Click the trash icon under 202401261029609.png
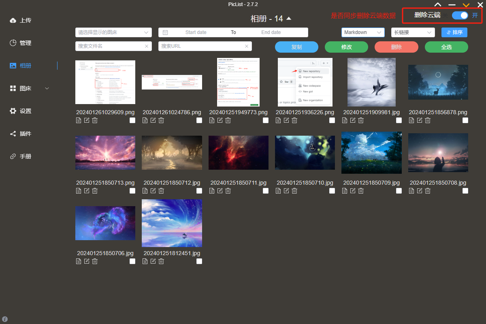This screenshot has width=486, height=324. (x=95, y=120)
